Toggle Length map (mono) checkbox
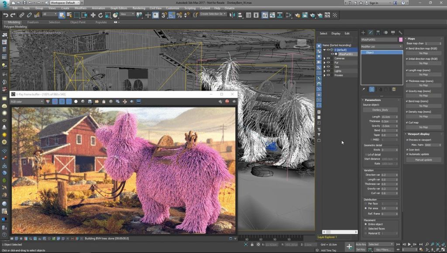The width and height of the screenshot is (447, 253). click(x=407, y=70)
